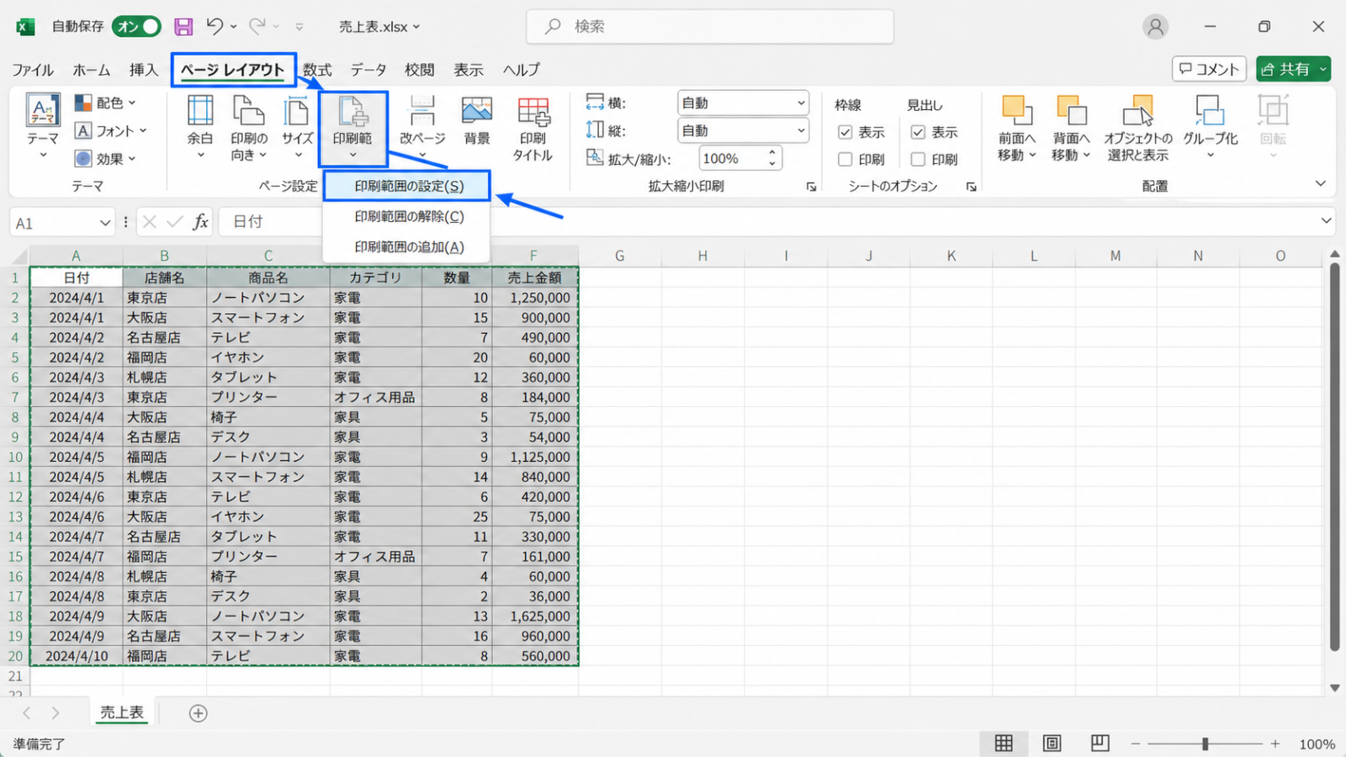Click the グループ化 group objects icon
Image resolution: width=1346 pixels, height=757 pixels.
(x=1210, y=110)
